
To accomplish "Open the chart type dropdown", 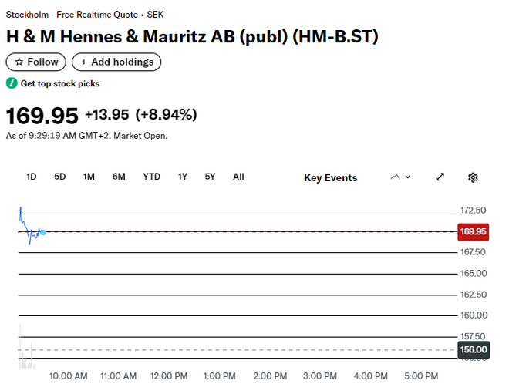I will point(400,177).
